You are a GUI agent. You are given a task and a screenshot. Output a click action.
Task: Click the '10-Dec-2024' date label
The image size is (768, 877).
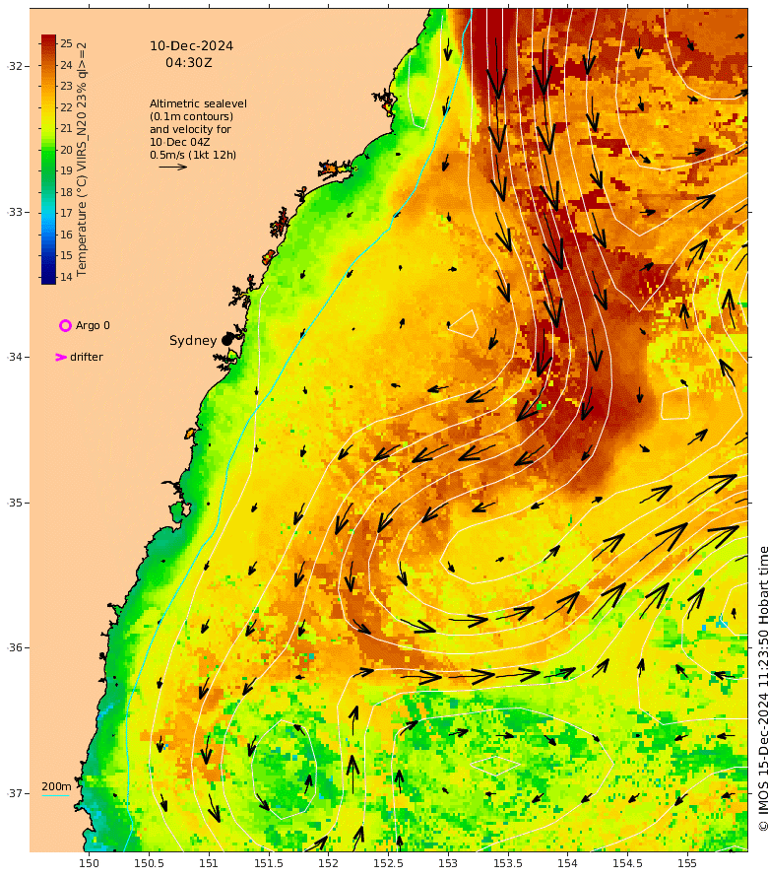191,46
